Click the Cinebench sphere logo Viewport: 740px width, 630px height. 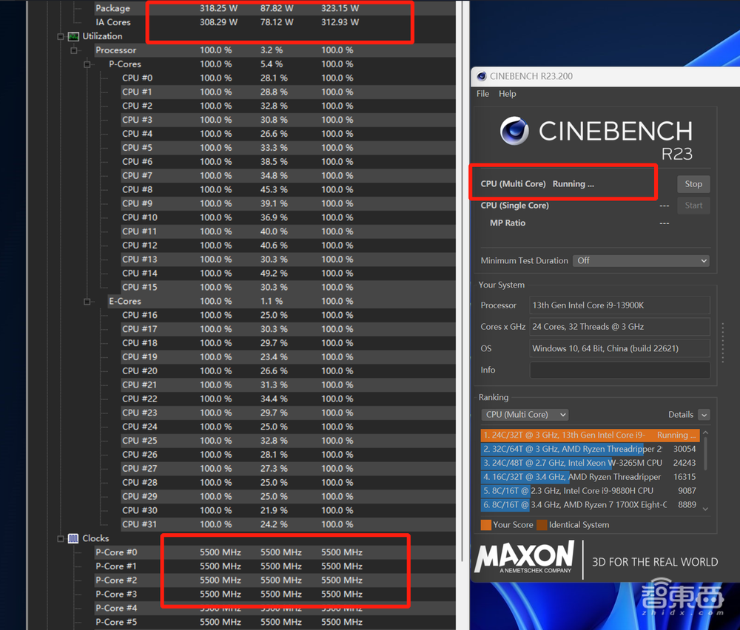click(x=514, y=132)
